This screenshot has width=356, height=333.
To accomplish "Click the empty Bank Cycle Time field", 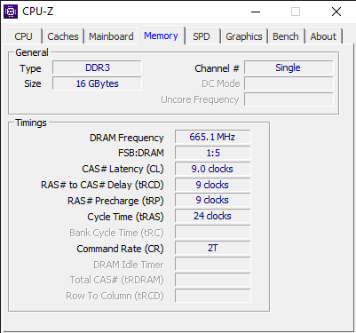I will [212, 232].
